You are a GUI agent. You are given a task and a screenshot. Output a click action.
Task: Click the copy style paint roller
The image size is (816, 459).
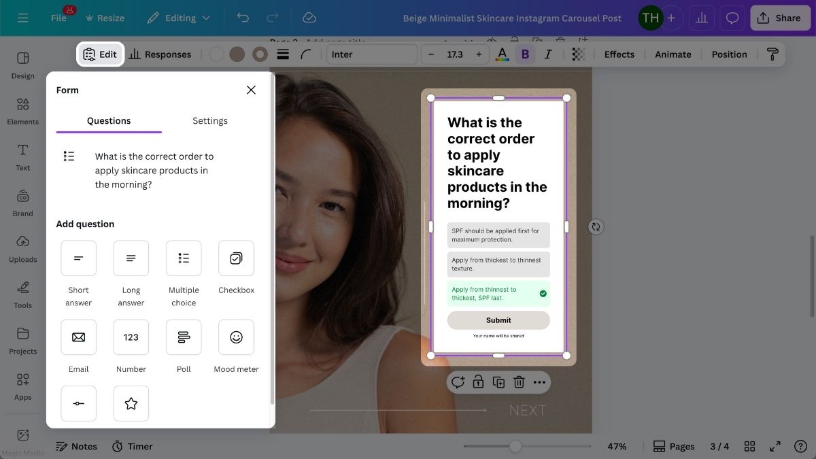pos(772,54)
